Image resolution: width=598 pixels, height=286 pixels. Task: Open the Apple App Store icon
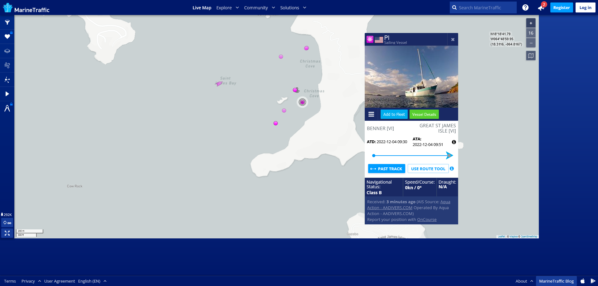[x=582, y=281]
